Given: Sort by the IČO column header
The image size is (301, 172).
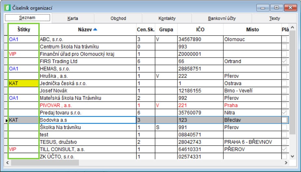Looking at the screenshot, I should 200,29.
